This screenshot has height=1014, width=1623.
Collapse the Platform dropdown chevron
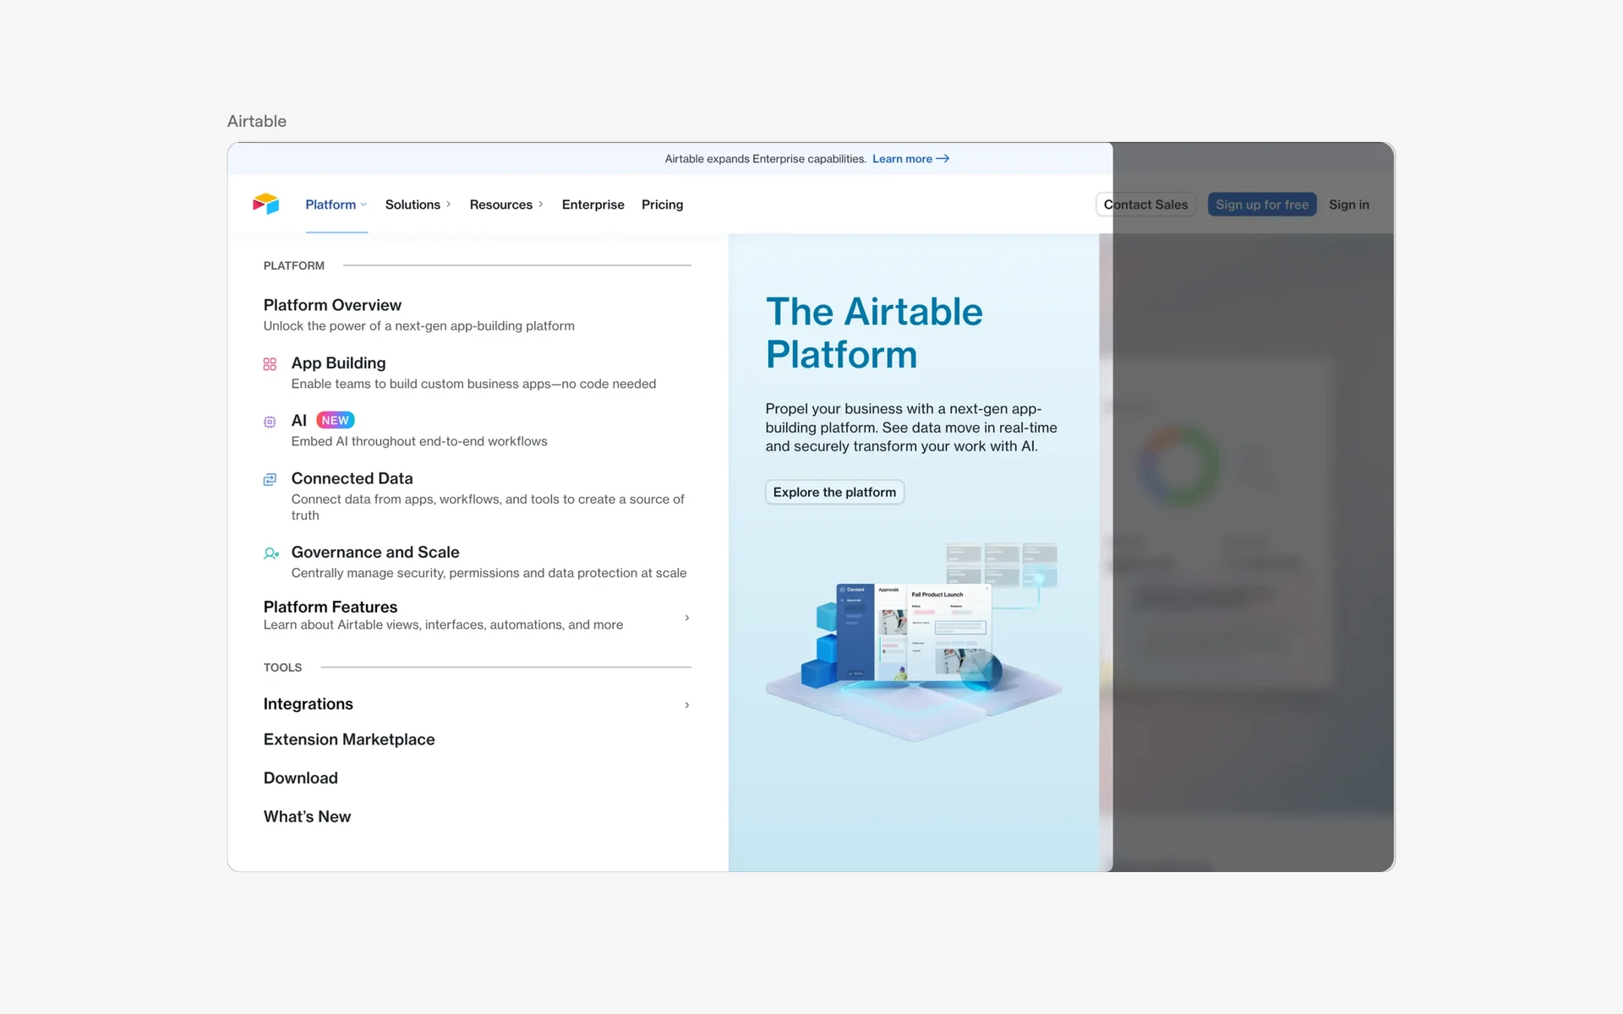pos(363,204)
